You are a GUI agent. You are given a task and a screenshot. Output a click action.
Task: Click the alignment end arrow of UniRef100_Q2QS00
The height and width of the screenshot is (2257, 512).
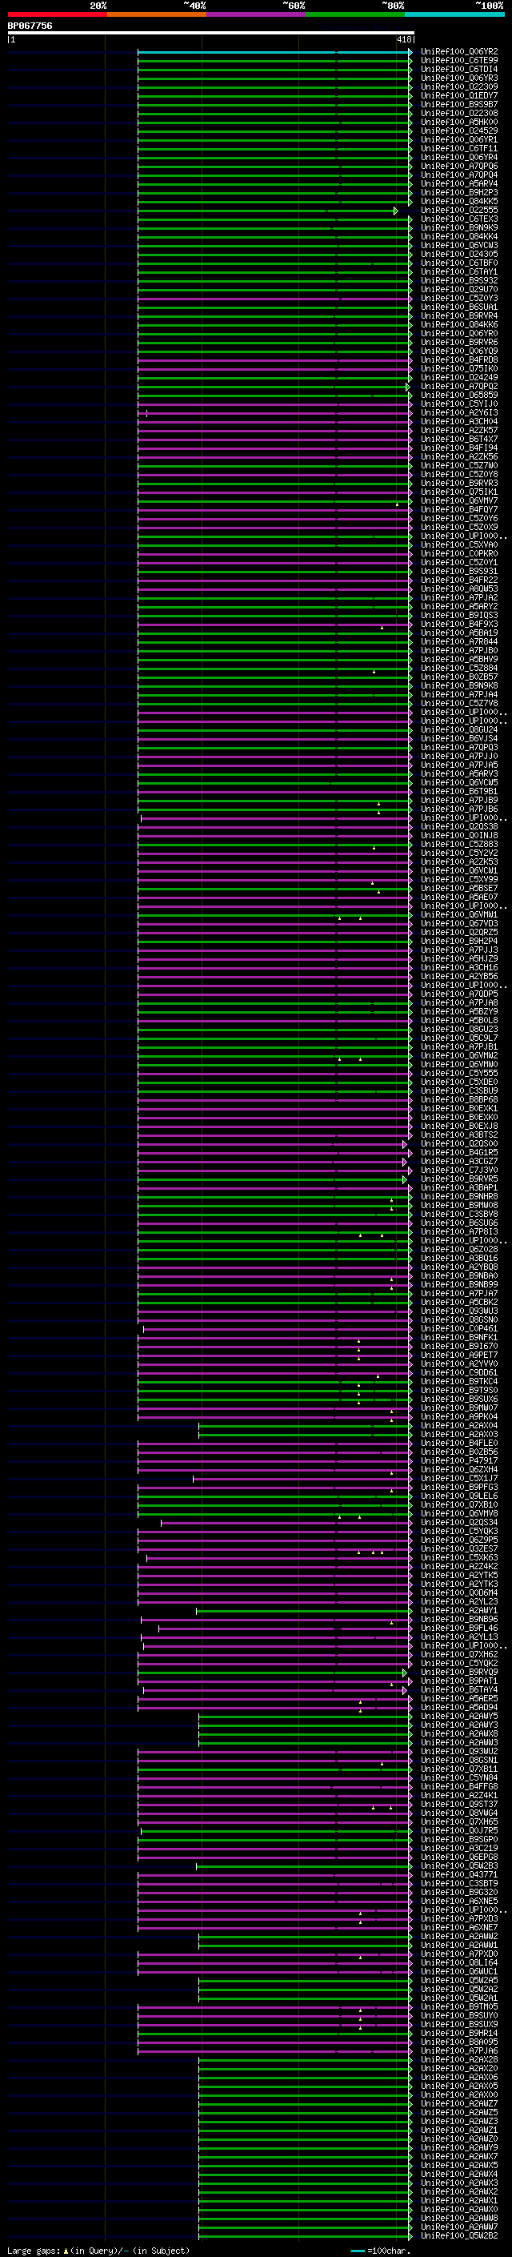tap(404, 1144)
